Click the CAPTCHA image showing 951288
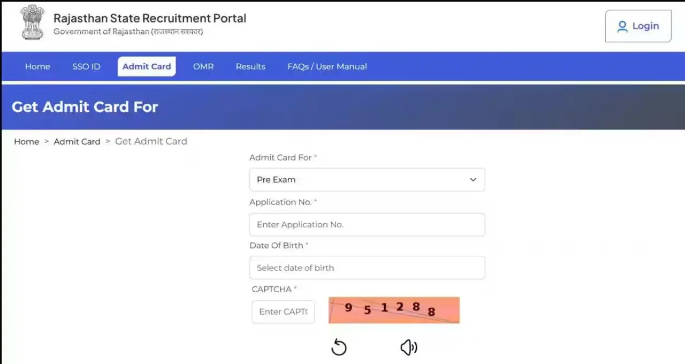Screen dimensions: 685x364 pyautogui.click(x=394, y=310)
